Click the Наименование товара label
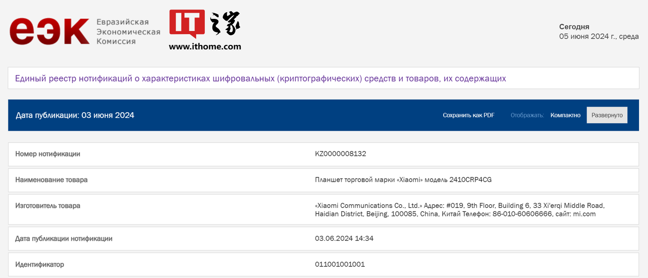This screenshot has width=648, height=278. [x=51, y=180]
